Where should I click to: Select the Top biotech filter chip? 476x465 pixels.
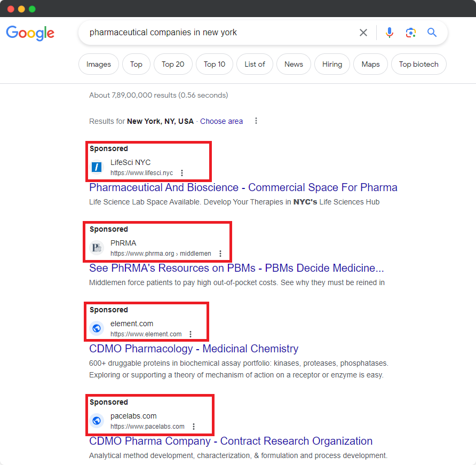(x=418, y=64)
